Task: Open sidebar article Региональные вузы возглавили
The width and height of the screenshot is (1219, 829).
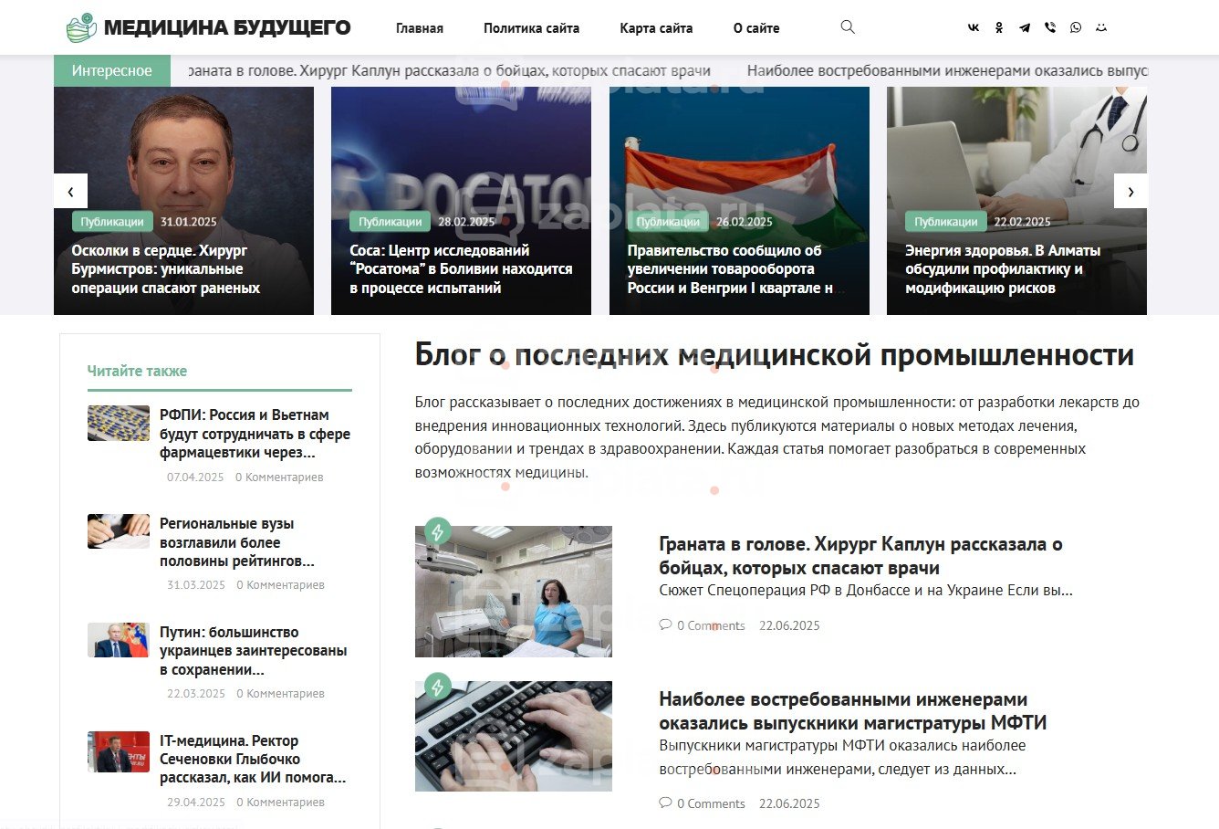Action: (x=237, y=542)
